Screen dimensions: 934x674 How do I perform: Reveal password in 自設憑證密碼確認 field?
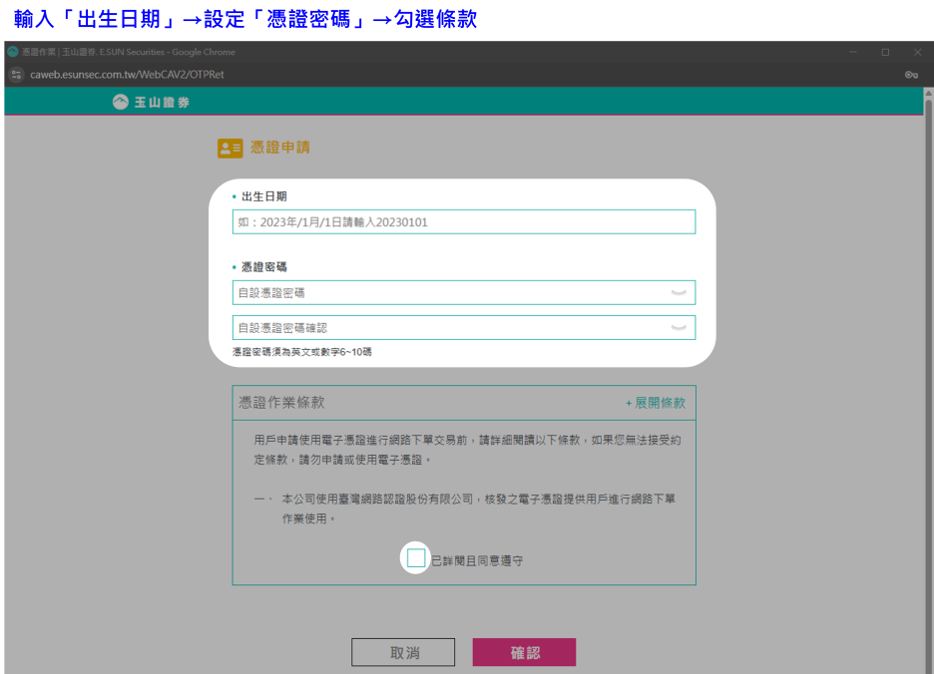tap(679, 327)
